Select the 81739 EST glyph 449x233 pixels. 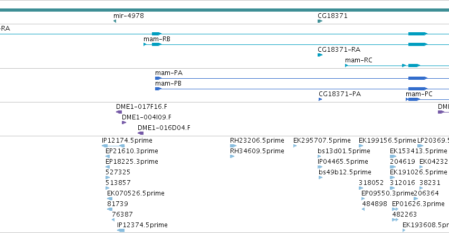(110, 209)
